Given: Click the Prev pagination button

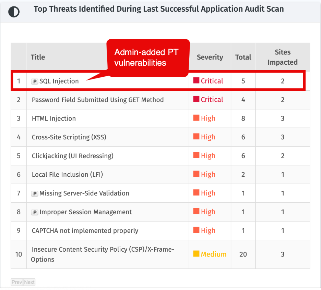Looking at the screenshot, I should pyautogui.click(x=17, y=282).
